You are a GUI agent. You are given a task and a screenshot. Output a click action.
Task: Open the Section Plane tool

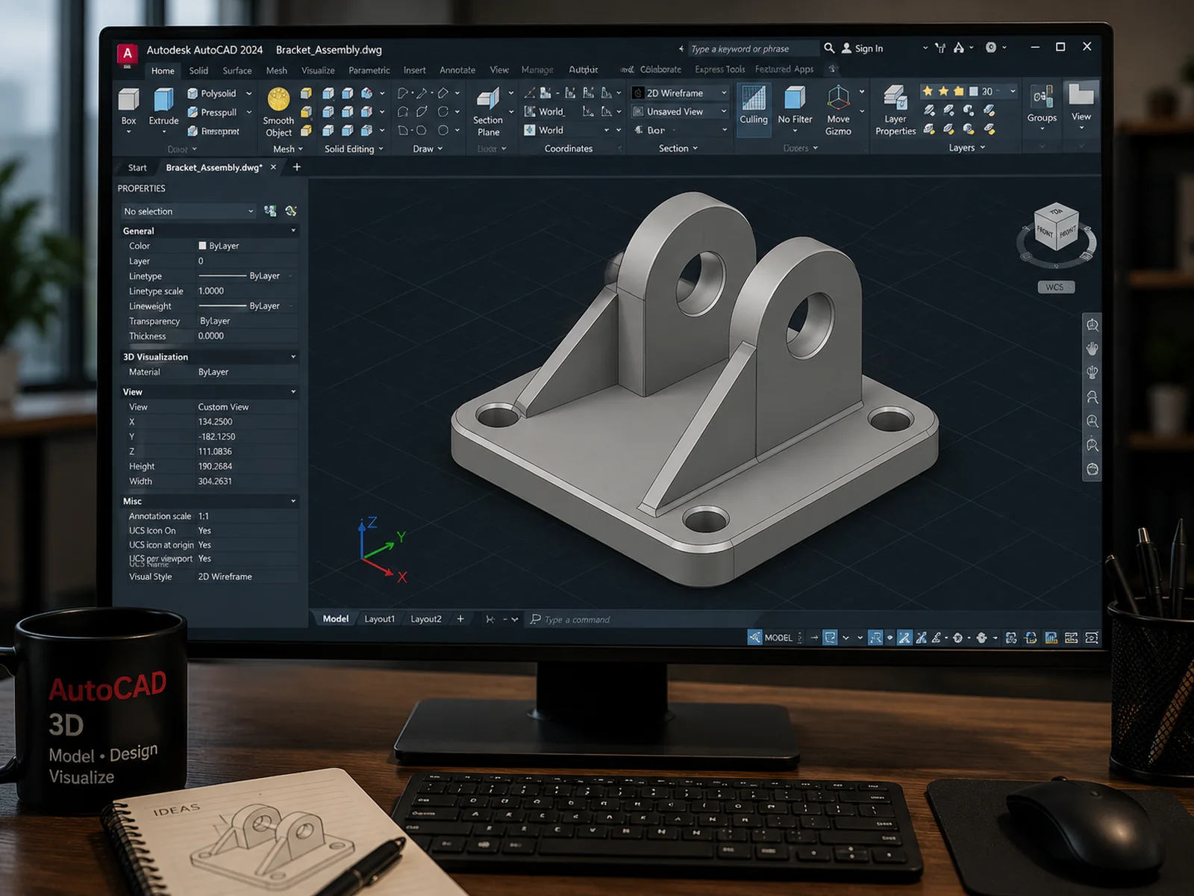[488, 112]
